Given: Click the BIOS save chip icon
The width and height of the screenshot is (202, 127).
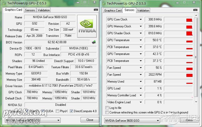Looking at the screenshot, I should click(x=94, y=42).
